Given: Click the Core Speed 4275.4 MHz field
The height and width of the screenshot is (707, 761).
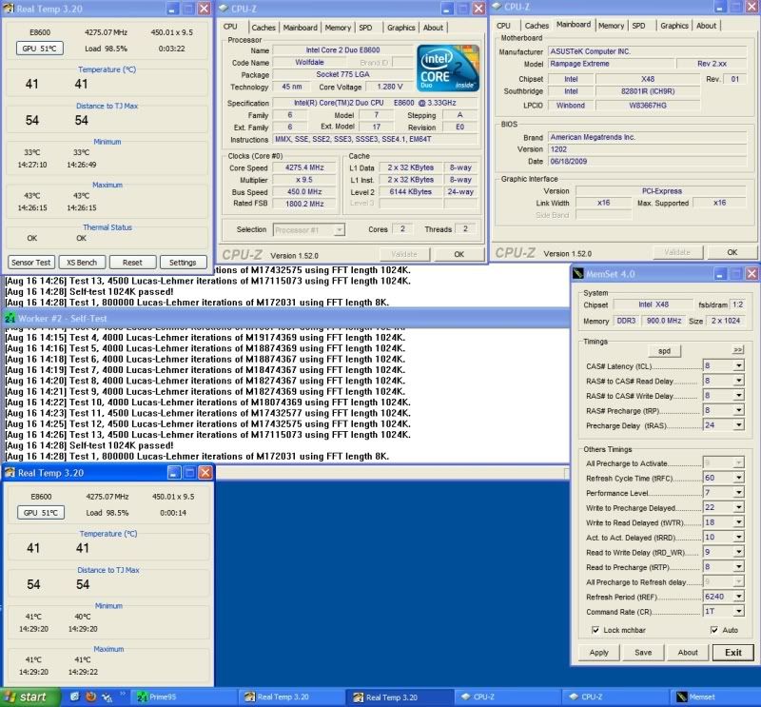Looking at the screenshot, I should click(x=303, y=167).
